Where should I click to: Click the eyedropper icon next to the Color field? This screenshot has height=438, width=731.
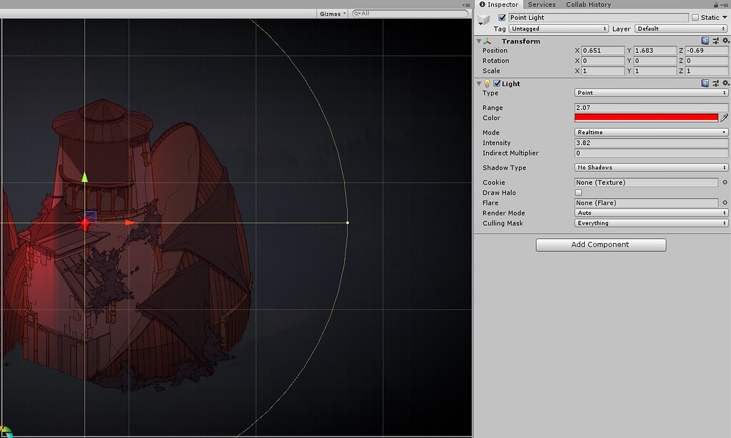click(x=725, y=118)
